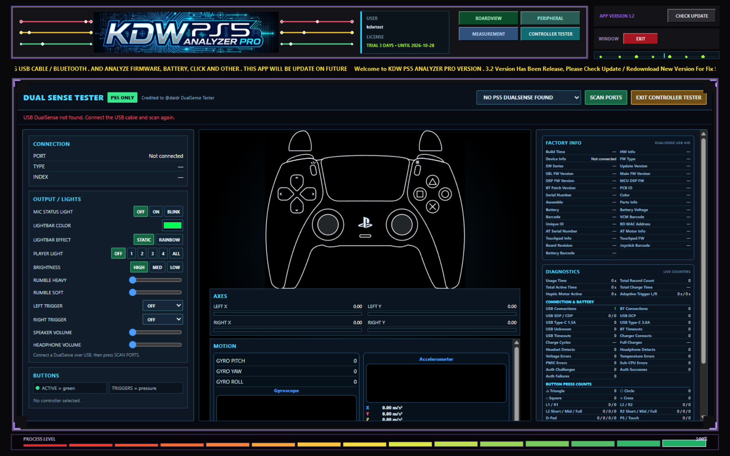Set brightness to LOW
Screen dimensions: 730x456
[175, 267]
